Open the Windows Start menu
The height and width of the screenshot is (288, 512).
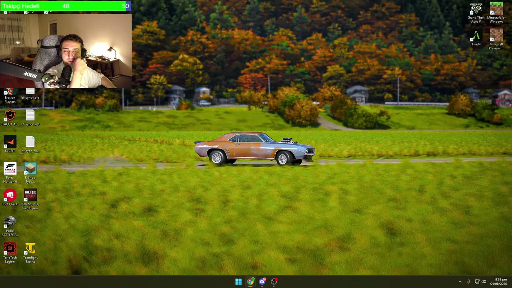(238, 282)
